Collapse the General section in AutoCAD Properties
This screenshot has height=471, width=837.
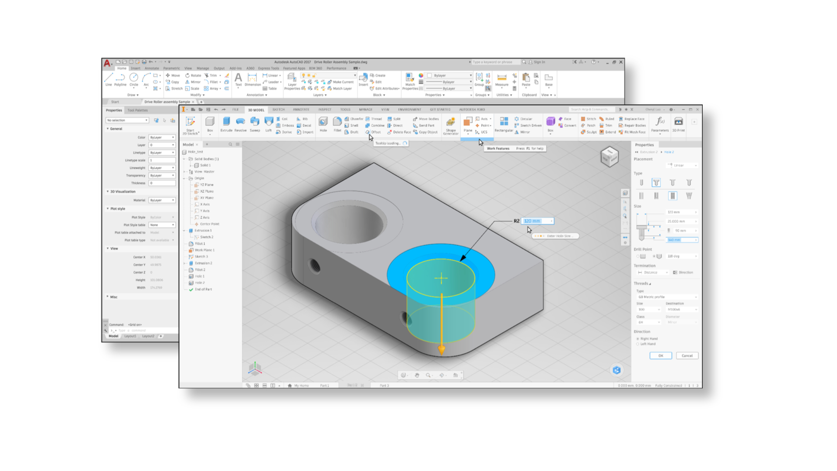point(108,129)
